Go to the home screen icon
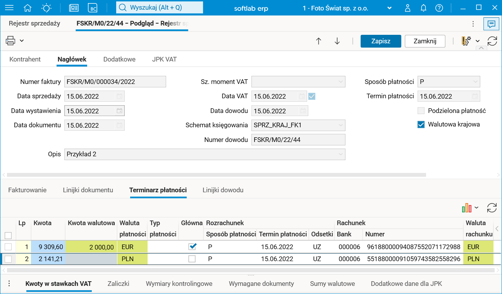The width and height of the screenshot is (502, 294). [28, 8]
